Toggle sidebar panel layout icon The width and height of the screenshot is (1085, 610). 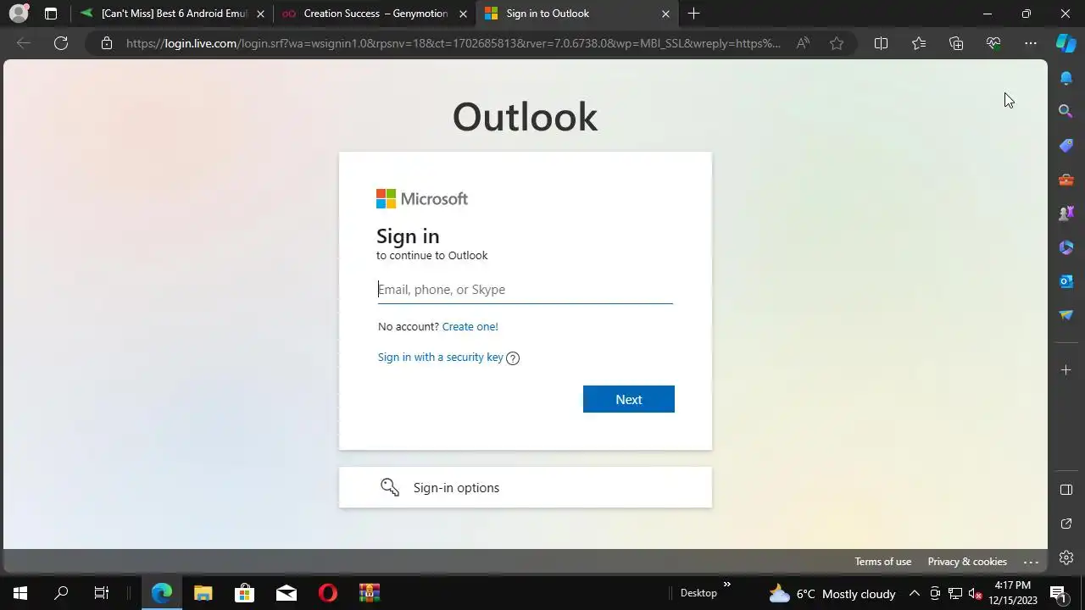point(1066,490)
